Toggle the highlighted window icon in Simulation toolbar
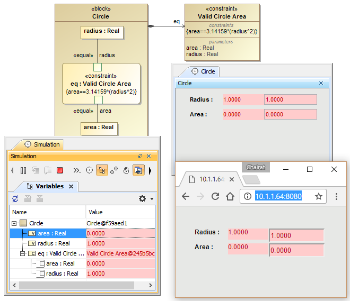 (138, 170)
